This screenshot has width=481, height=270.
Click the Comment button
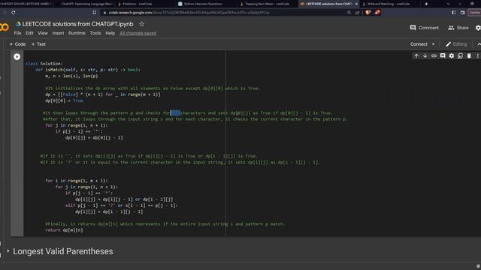(424, 28)
